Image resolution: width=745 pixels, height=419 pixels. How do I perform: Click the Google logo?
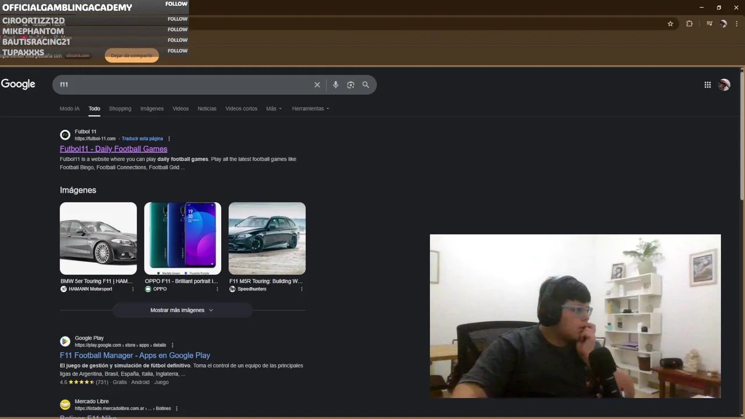tap(18, 84)
